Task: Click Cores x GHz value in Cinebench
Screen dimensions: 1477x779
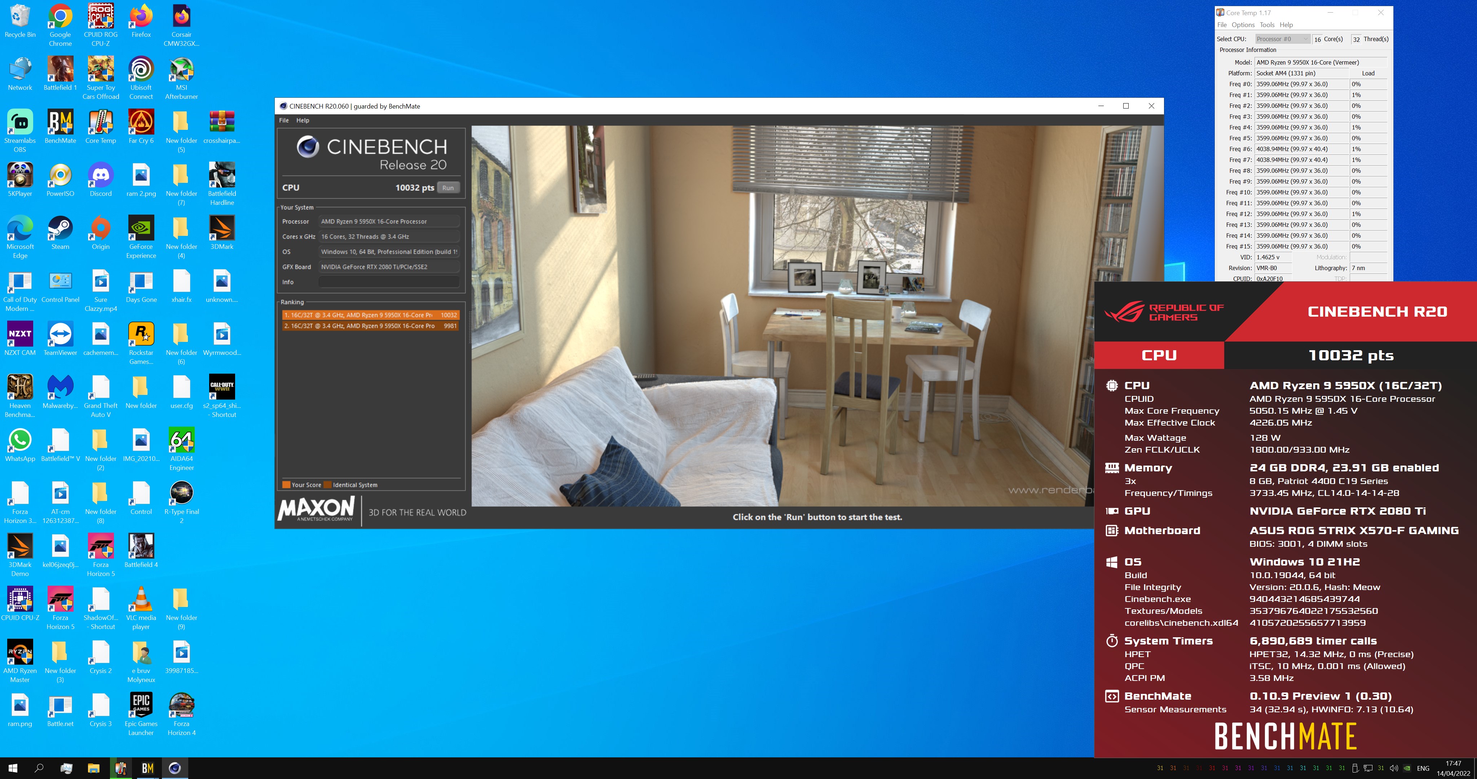Action: (x=389, y=236)
